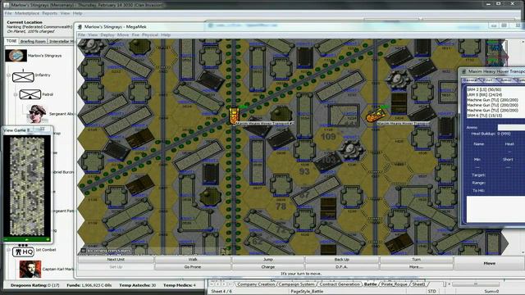
Task: Open Fire menu in MegaMek
Action: (x=135, y=34)
